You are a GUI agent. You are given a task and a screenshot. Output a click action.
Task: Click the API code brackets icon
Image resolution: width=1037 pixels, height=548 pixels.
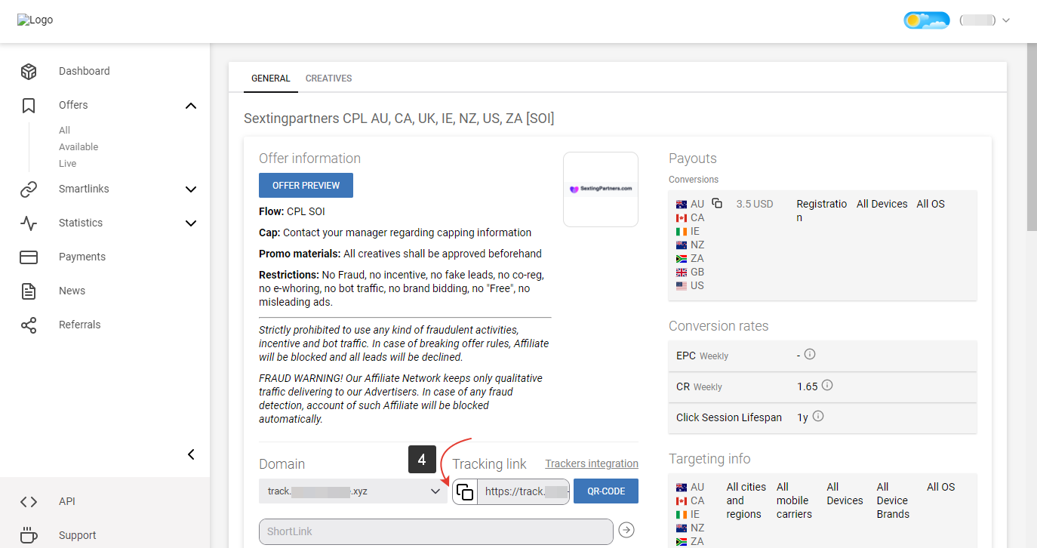click(29, 501)
